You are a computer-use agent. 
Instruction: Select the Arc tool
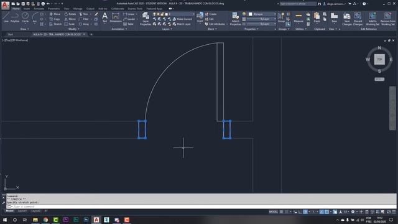pyautogui.click(x=35, y=17)
